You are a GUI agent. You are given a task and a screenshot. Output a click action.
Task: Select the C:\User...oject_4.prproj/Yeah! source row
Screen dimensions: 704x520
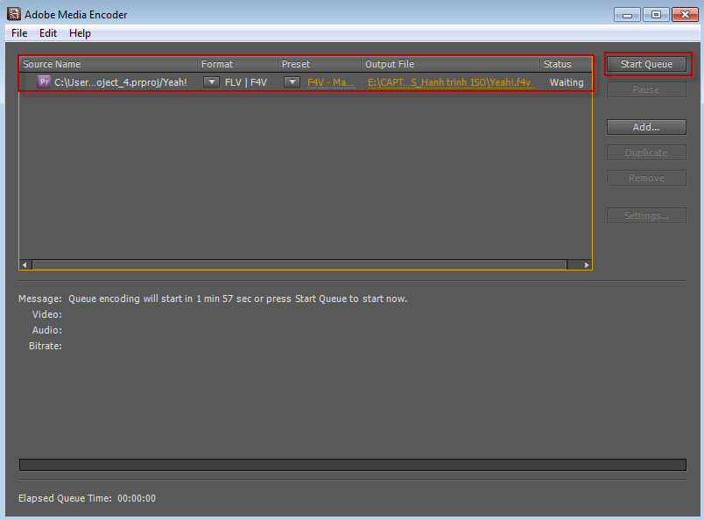click(306, 82)
